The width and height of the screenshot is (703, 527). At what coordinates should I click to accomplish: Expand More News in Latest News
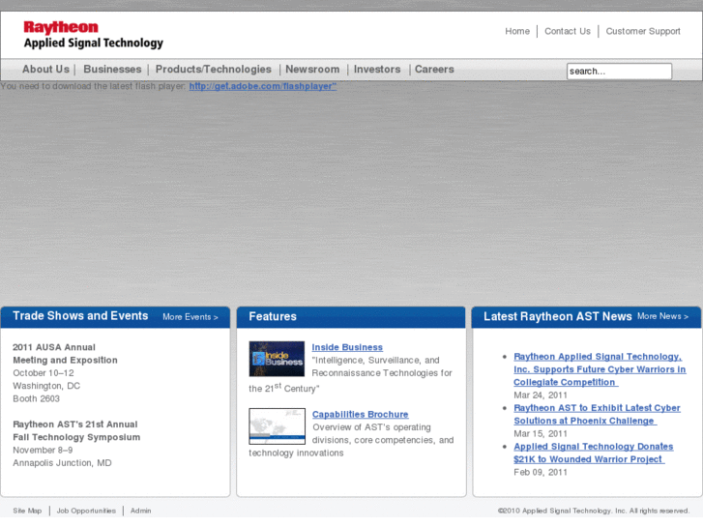[x=663, y=316]
